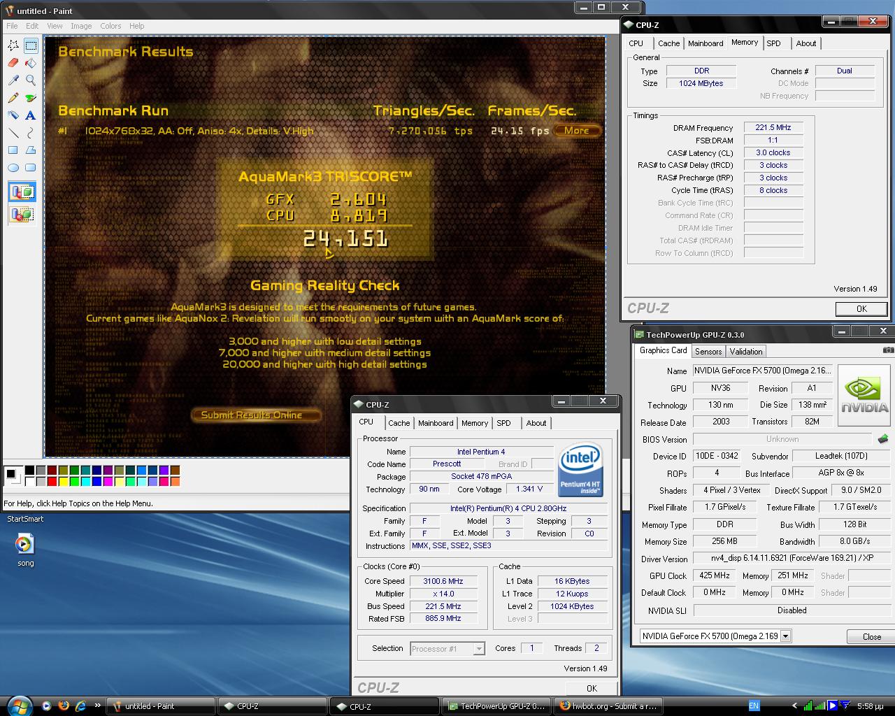Launch Firefox from the quick launch bar

[x=64, y=706]
